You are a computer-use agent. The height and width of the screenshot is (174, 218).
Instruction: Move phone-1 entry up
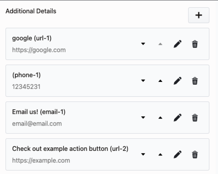click(160, 81)
